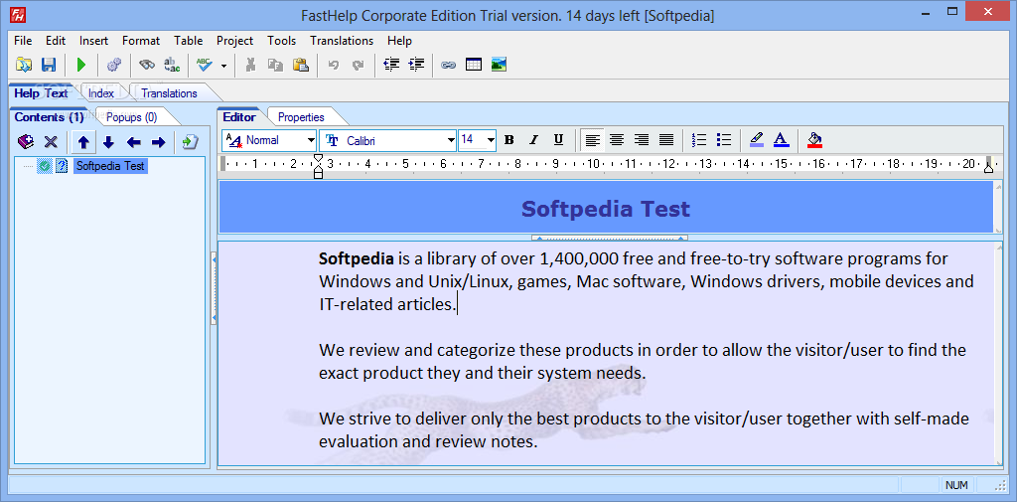This screenshot has width=1017, height=502.
Task: Open the Calibri font dropdown
Action: 451,140
